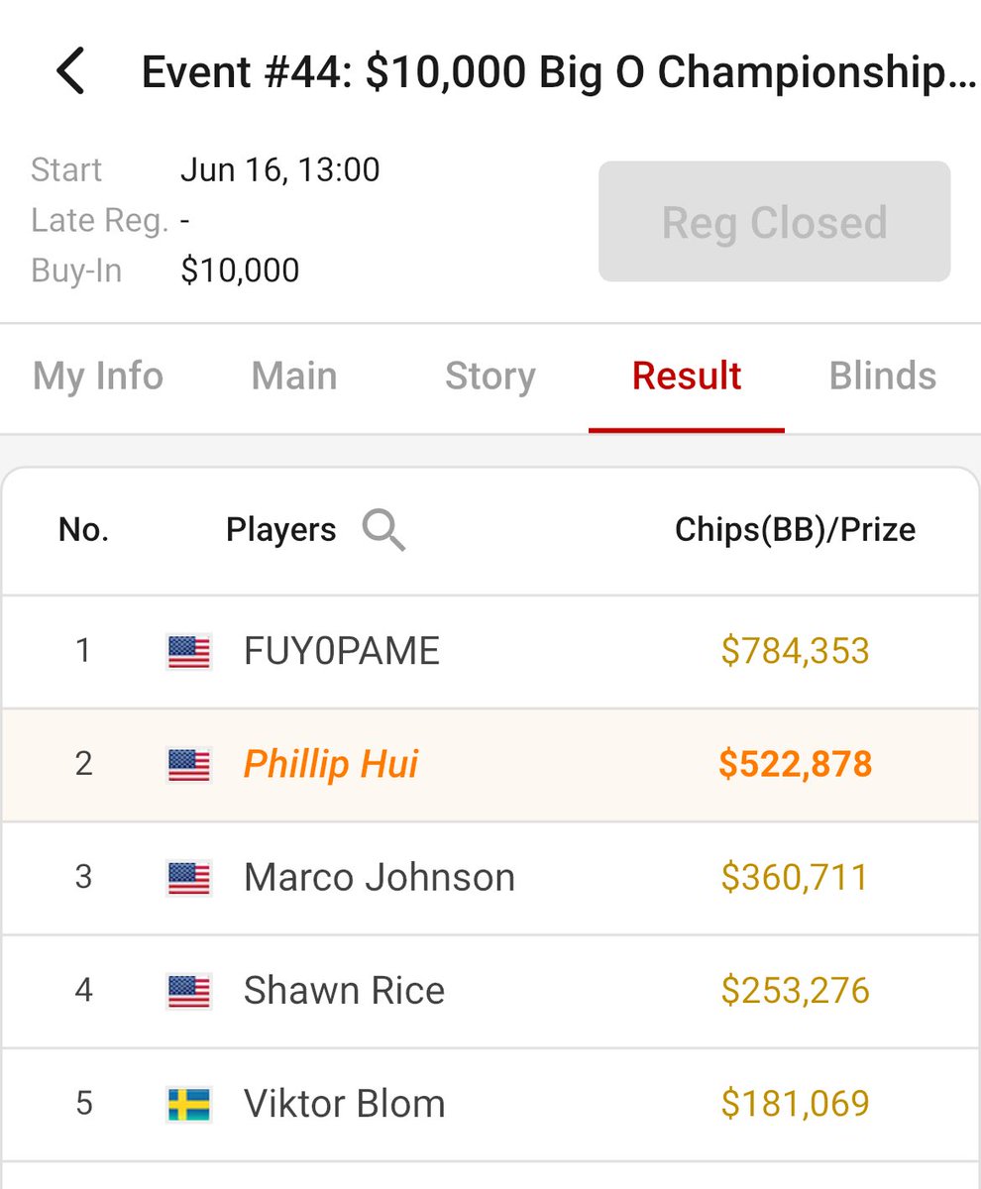This screenshot has height=1189, width=981.
Task: Tap Swedish flag beside Viktor Blom
Action: point(188,1104)
